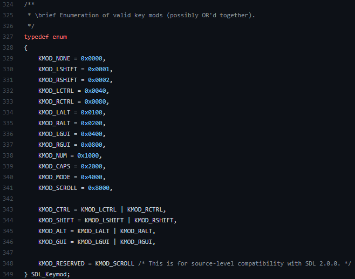The height and width of the screenshot is (279, 355).
Task: Click the 0x2000 value for KMOD_CAPS
Action: pyautogui.click(x=93, y=166)
